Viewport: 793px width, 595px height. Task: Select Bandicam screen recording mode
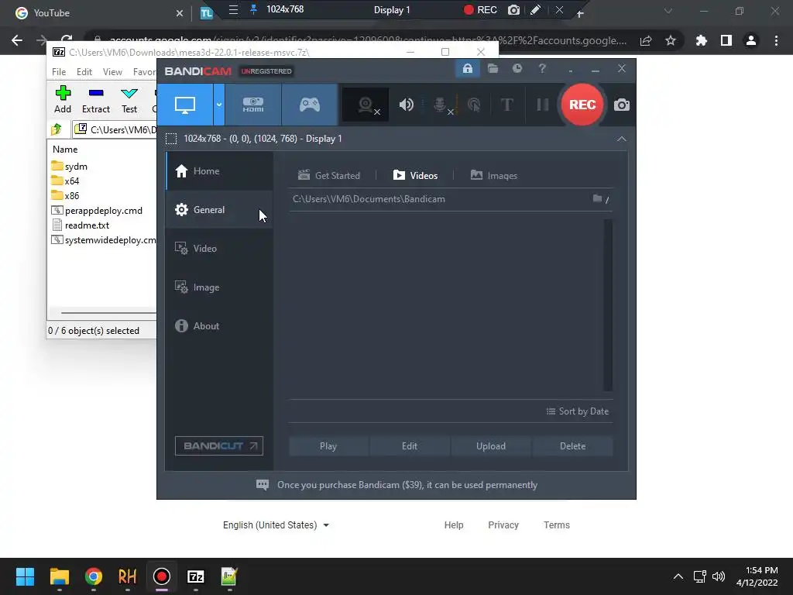click(x=185, y=105)
